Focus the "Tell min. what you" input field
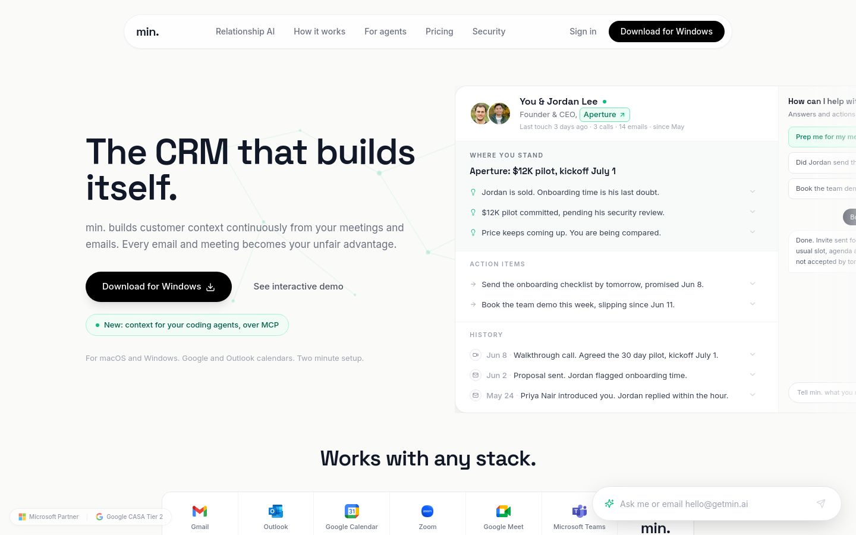 (822, 392)
